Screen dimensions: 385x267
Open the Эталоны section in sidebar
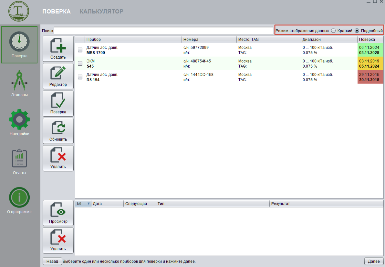point(19,83)
